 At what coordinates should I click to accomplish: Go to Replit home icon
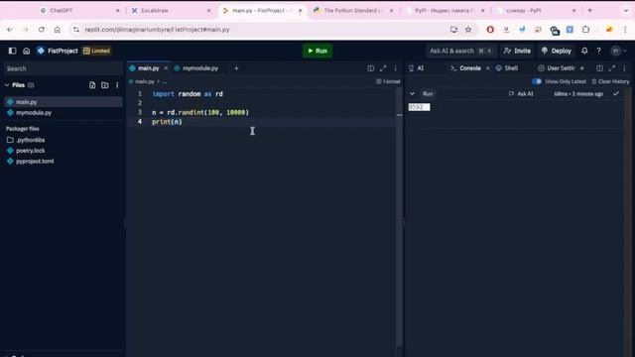27,51
